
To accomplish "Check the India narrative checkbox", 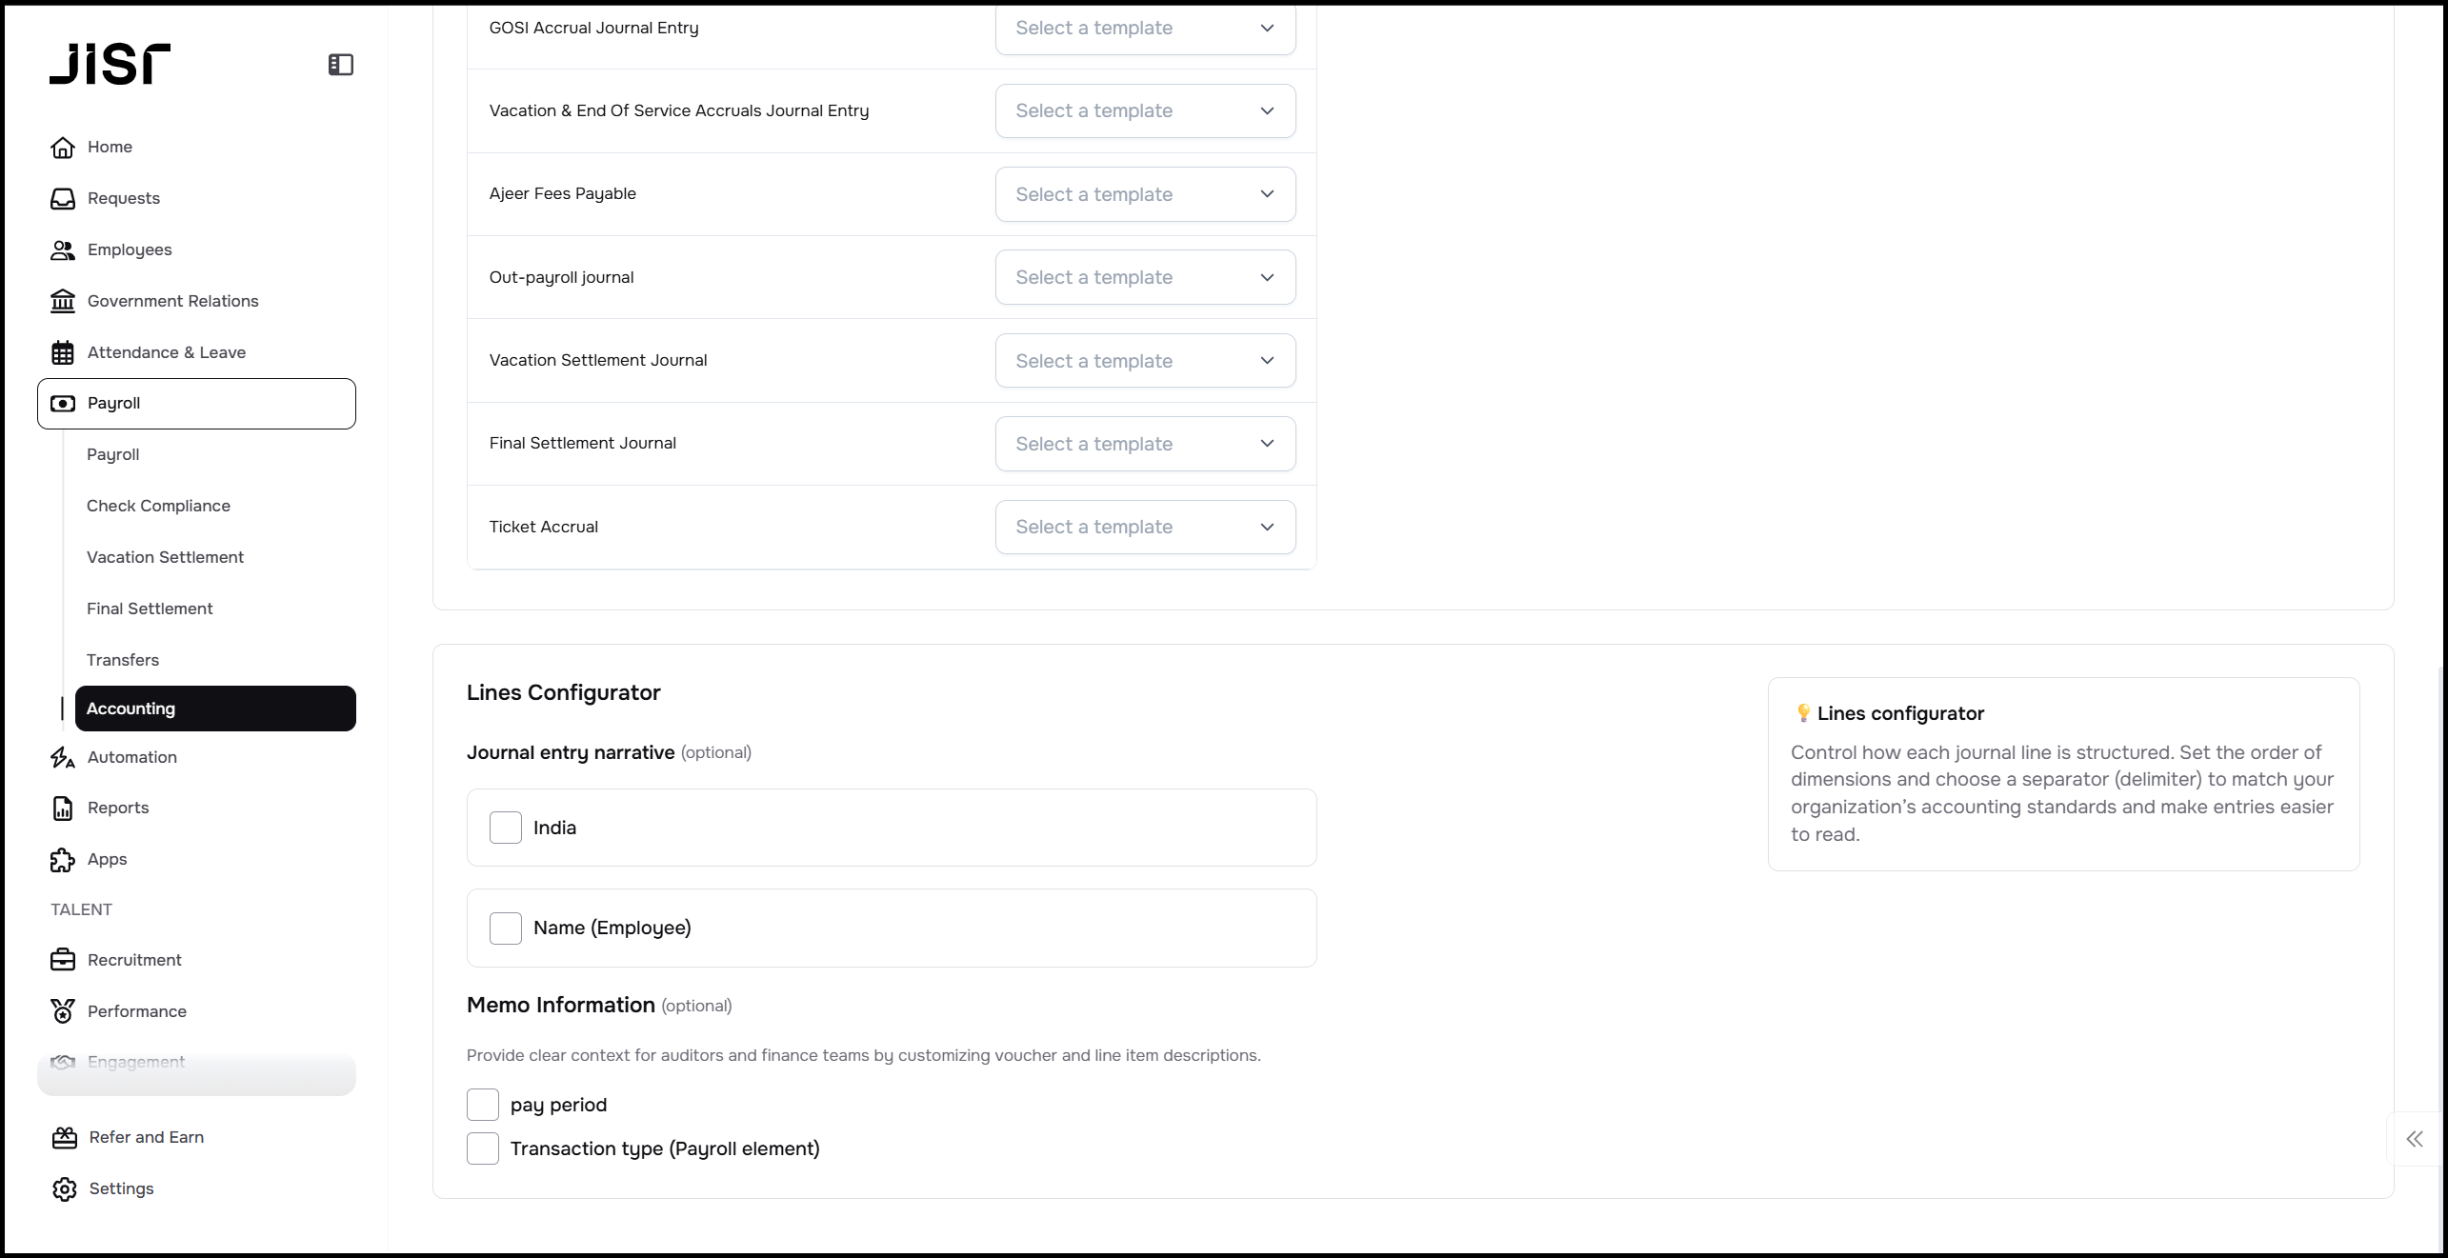I will pos(506,828).
